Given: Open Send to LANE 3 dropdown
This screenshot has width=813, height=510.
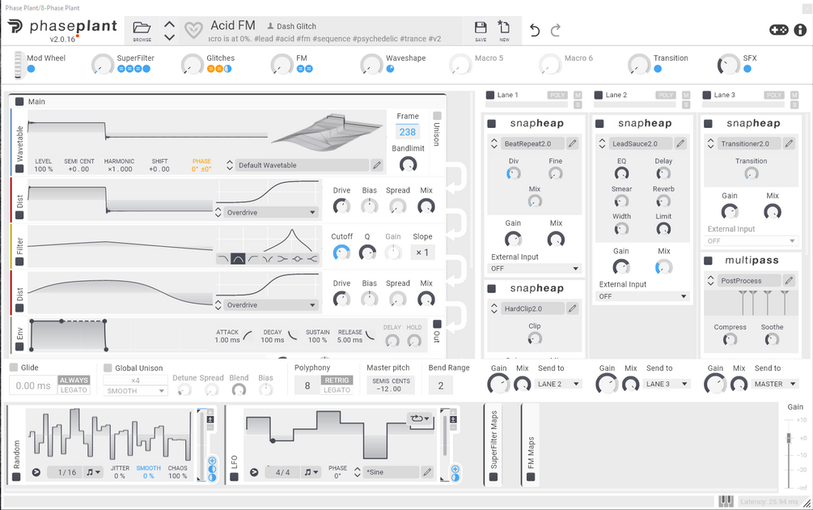Looking at the screenshot, I should pos(667,384).
